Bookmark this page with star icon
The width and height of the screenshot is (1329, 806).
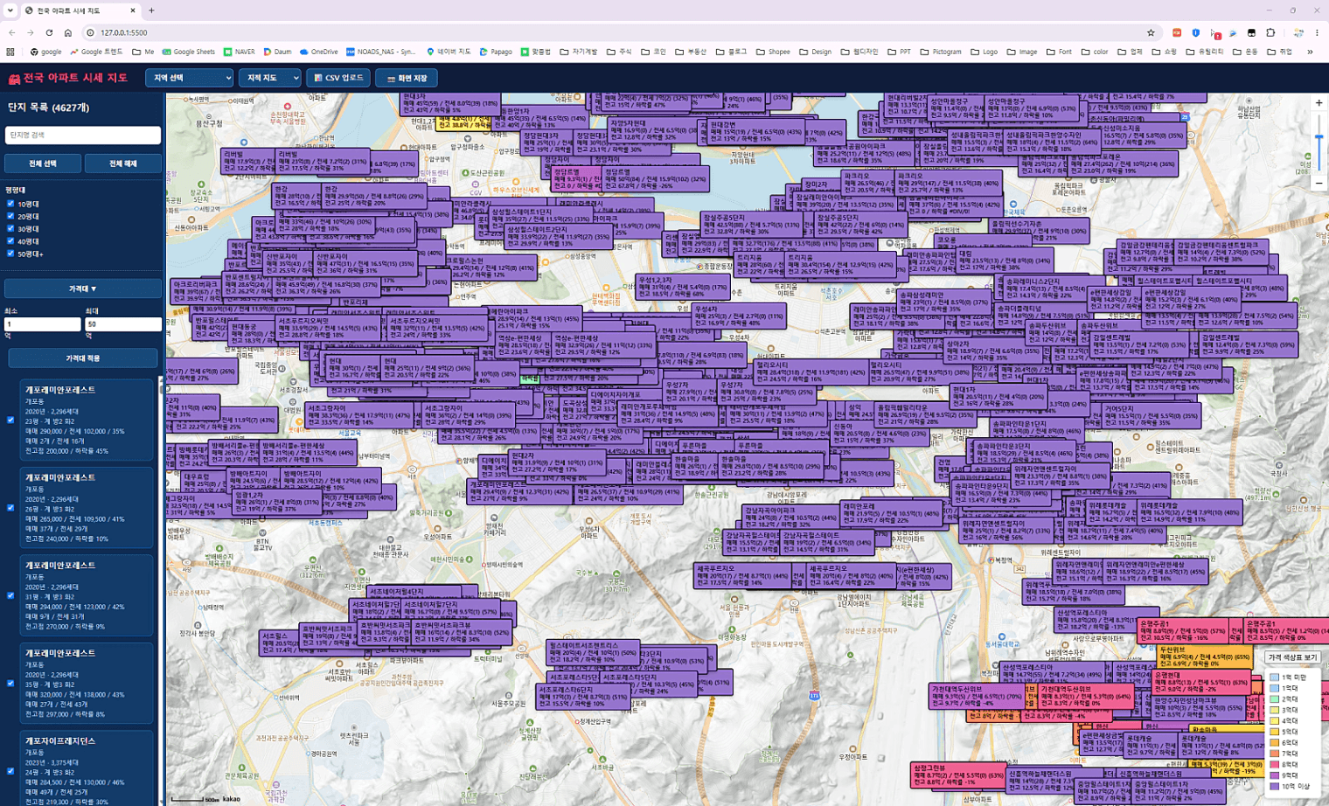1151,32
